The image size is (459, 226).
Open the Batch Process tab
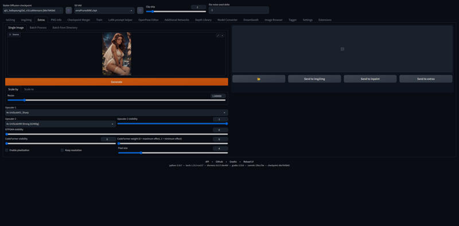38,28
